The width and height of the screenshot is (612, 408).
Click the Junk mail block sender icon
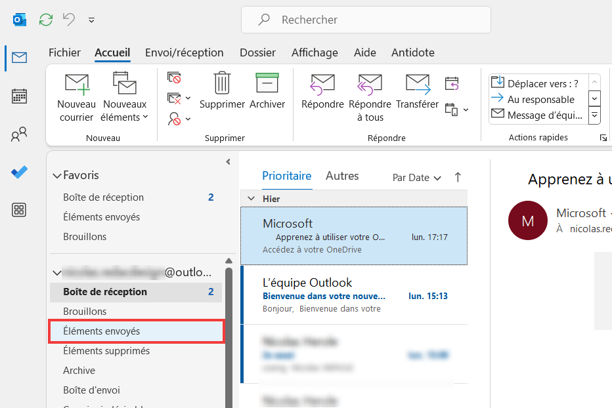[174, 119]
